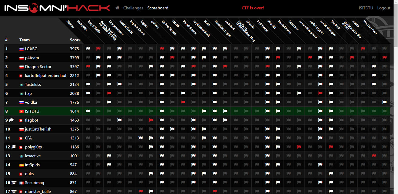Click p4team's red We Can Pwn flag
The width and height of the screenshot is (398, 194).
384,58
